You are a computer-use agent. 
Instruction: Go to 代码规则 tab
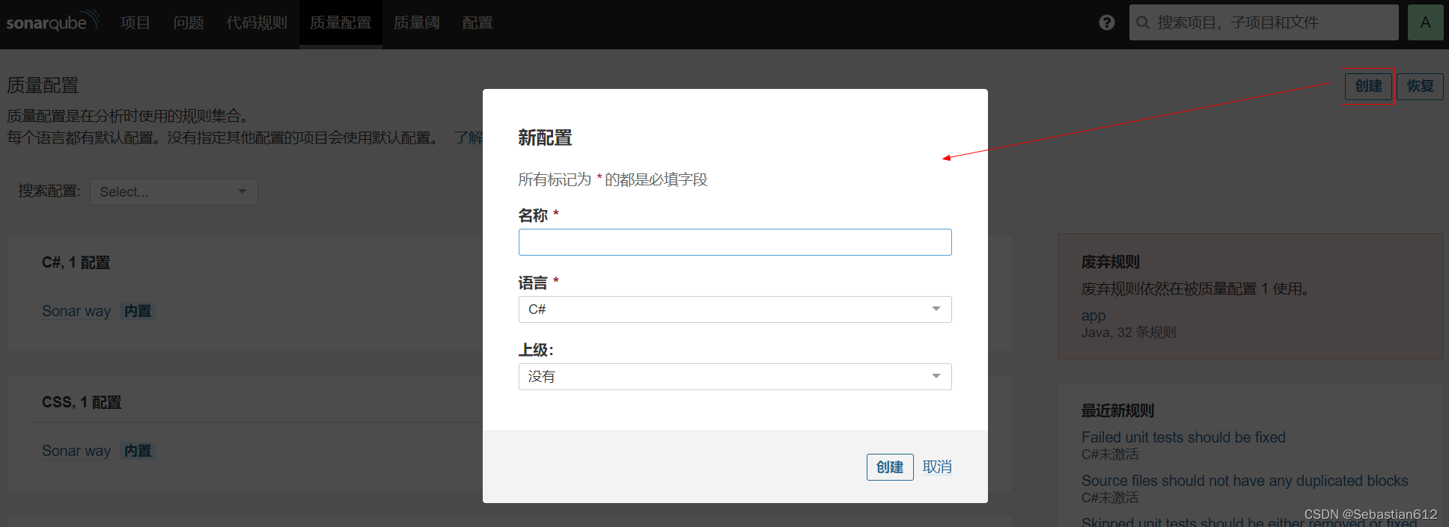257,22
